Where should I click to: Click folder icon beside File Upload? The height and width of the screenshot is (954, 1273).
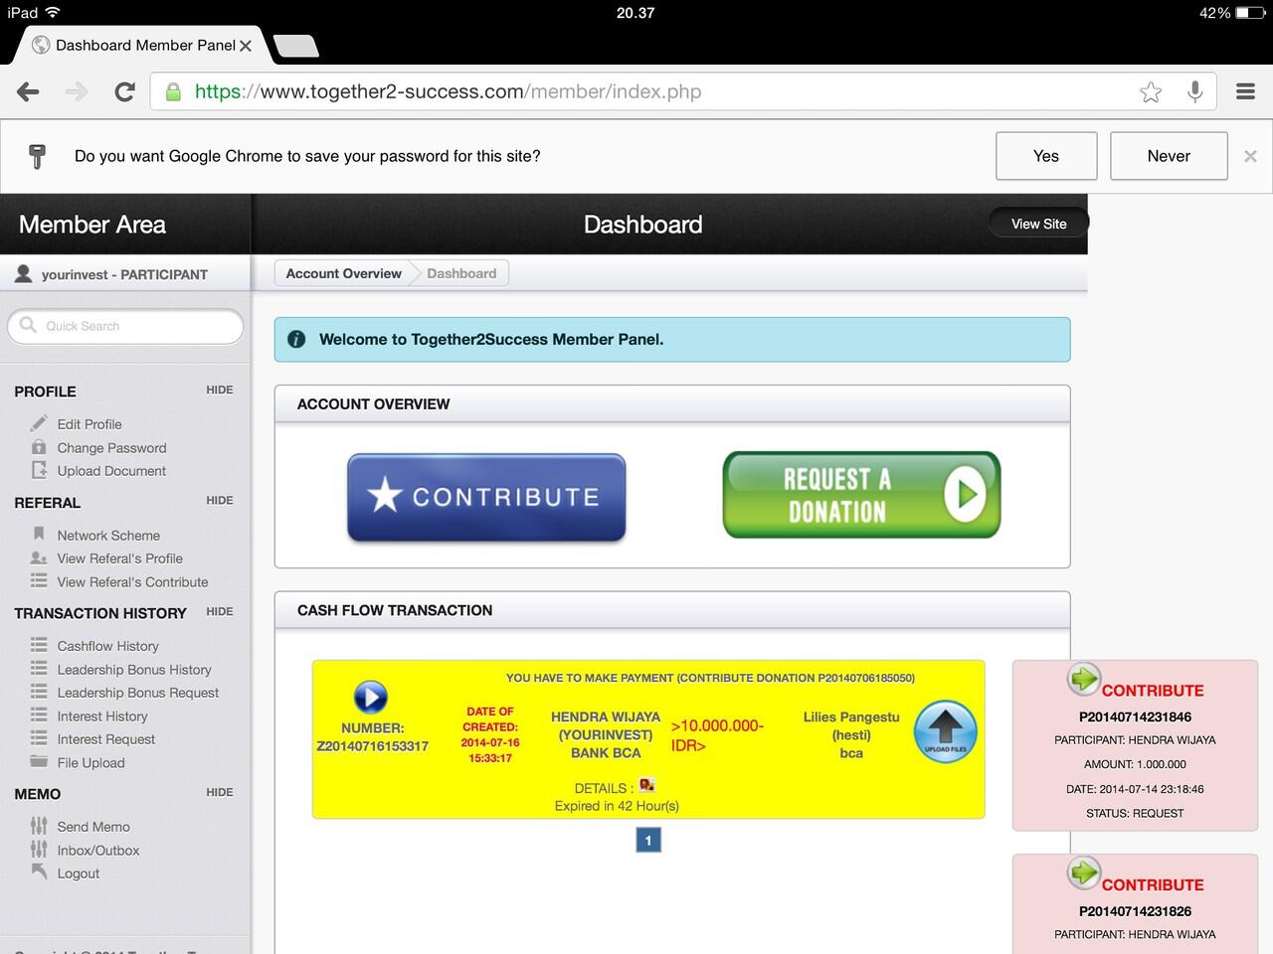[39, 761]
